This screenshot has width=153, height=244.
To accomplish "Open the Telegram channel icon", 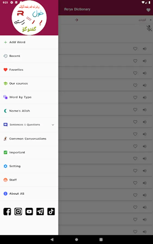I will [x=40, y=211].
